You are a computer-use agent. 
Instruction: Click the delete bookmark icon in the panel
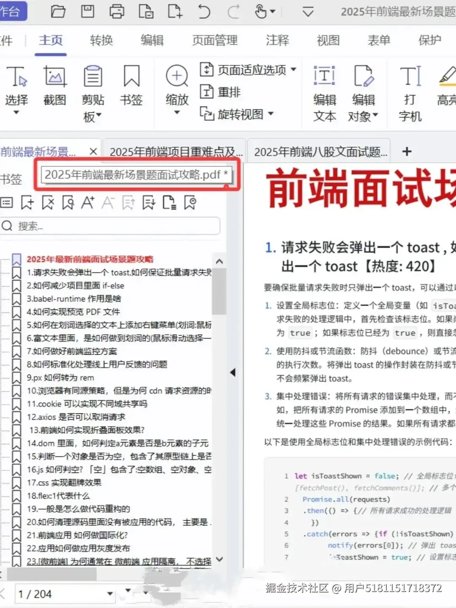[48, 203]
